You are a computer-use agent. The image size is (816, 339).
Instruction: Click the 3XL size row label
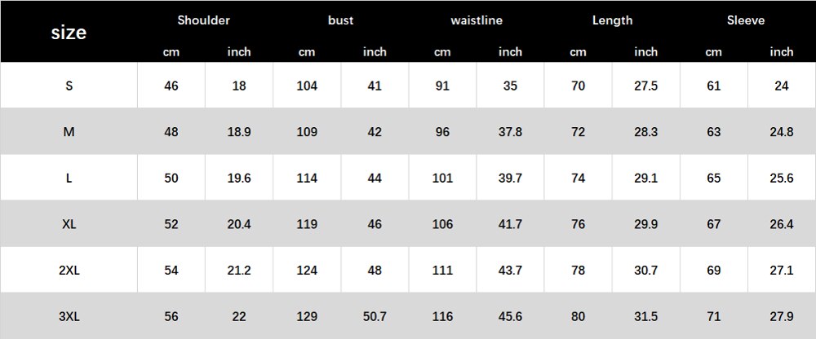tap(69, 317)
